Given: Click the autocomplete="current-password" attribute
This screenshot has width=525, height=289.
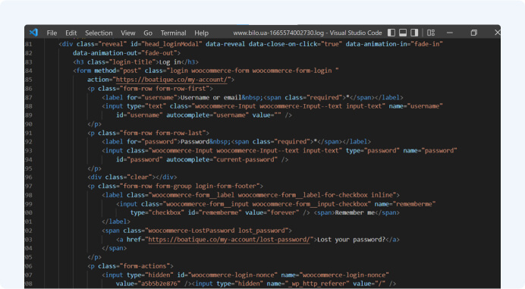Looking at the screenshot, I should [222, 159].
